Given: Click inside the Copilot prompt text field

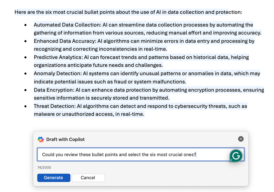Looking at the screenshot, I should tap(133, 155).
